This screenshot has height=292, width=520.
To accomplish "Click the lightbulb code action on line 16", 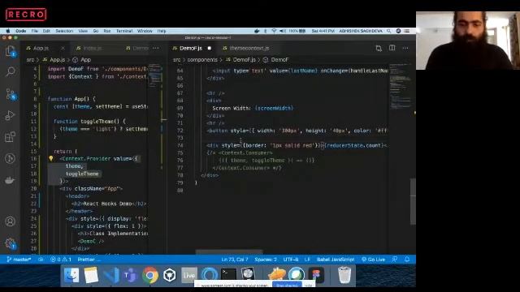I will (50, 159).
